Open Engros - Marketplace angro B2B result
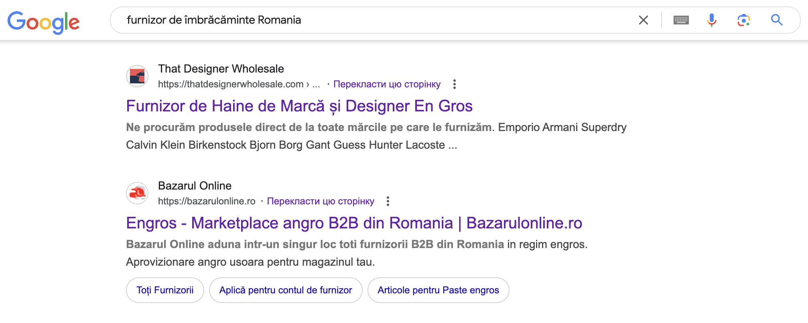Viewport: 808px width, 323px height. pyautogui.click(x=354, y=223)
